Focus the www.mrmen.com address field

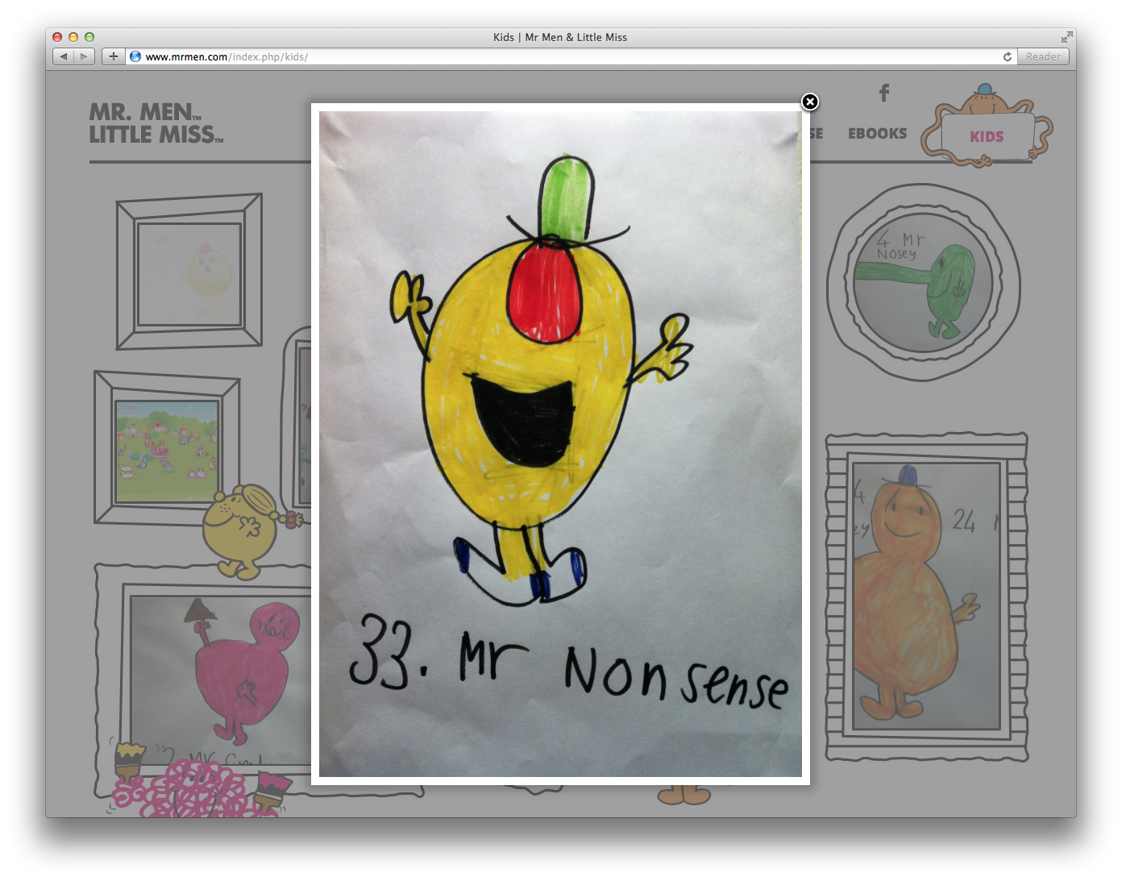click(x=571, y=56)
